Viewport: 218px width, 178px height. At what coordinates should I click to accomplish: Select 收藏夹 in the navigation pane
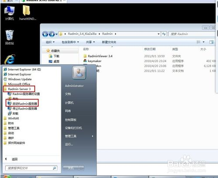pyautogui.click(x=53, y=51)
